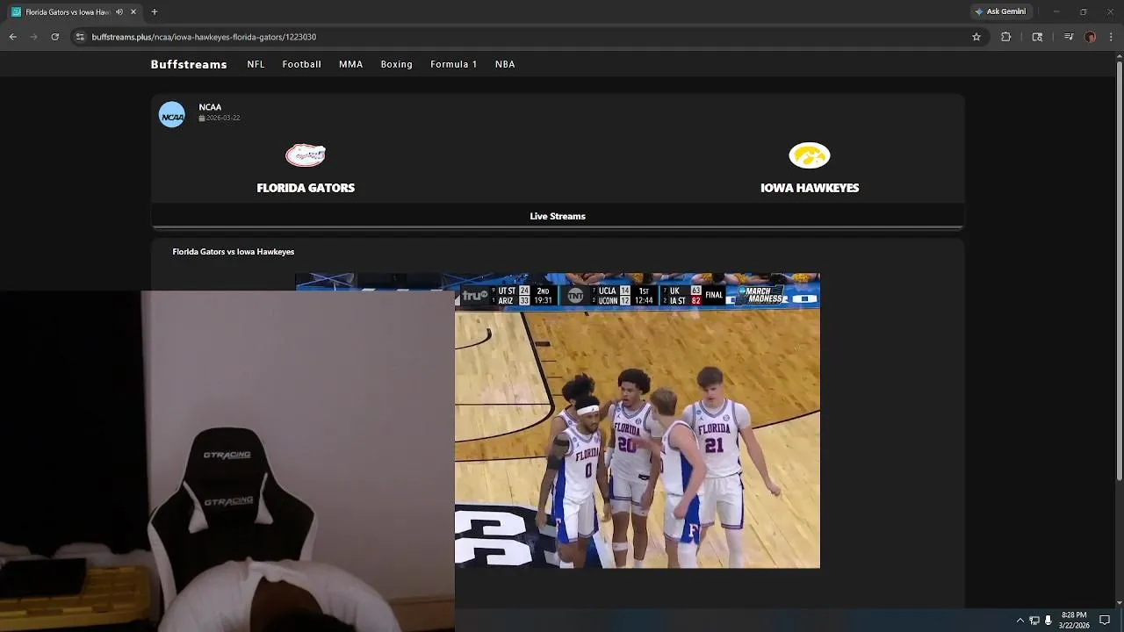The width and height of the screenshot is (1124, 632).
Task: Open Windows notification center icon
Action: 1105,621
